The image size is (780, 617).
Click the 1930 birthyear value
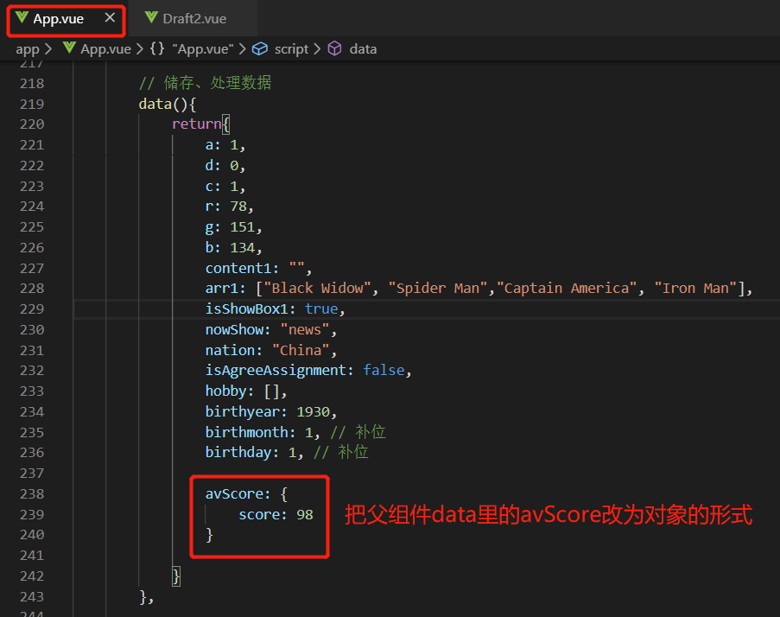tap(313, 412)
